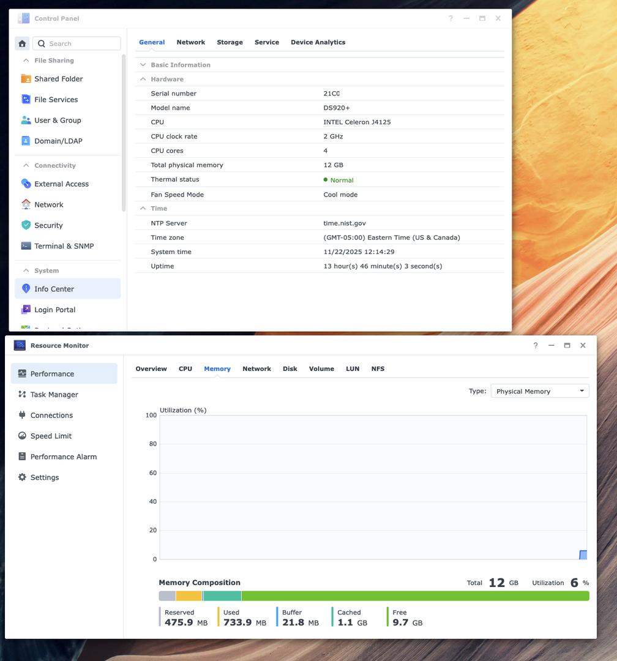617x661 pixels.
Task: Click the File Services icon
Action: (26, 100)
